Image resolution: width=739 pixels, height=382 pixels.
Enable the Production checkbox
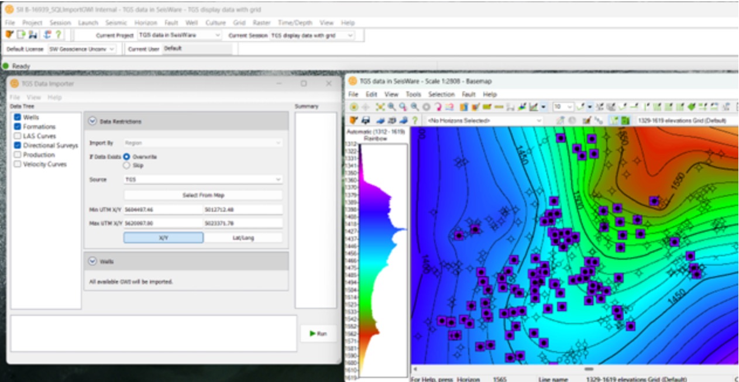(18, 154)
